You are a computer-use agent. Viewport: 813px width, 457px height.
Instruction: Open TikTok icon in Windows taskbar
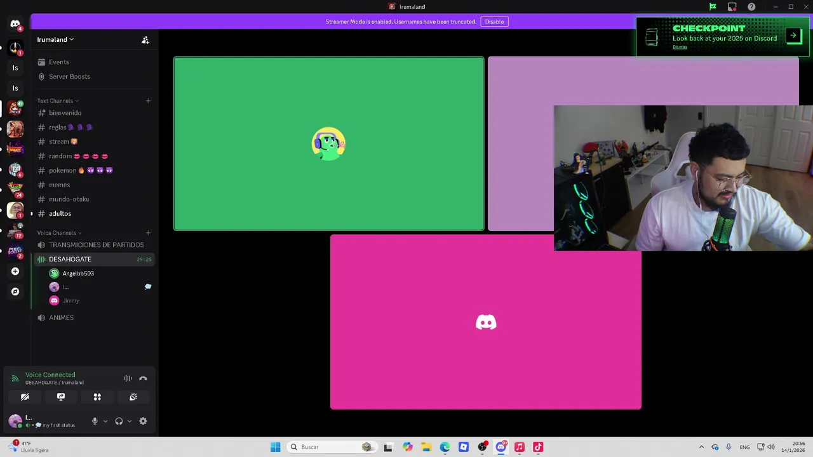tap(538, 447)
